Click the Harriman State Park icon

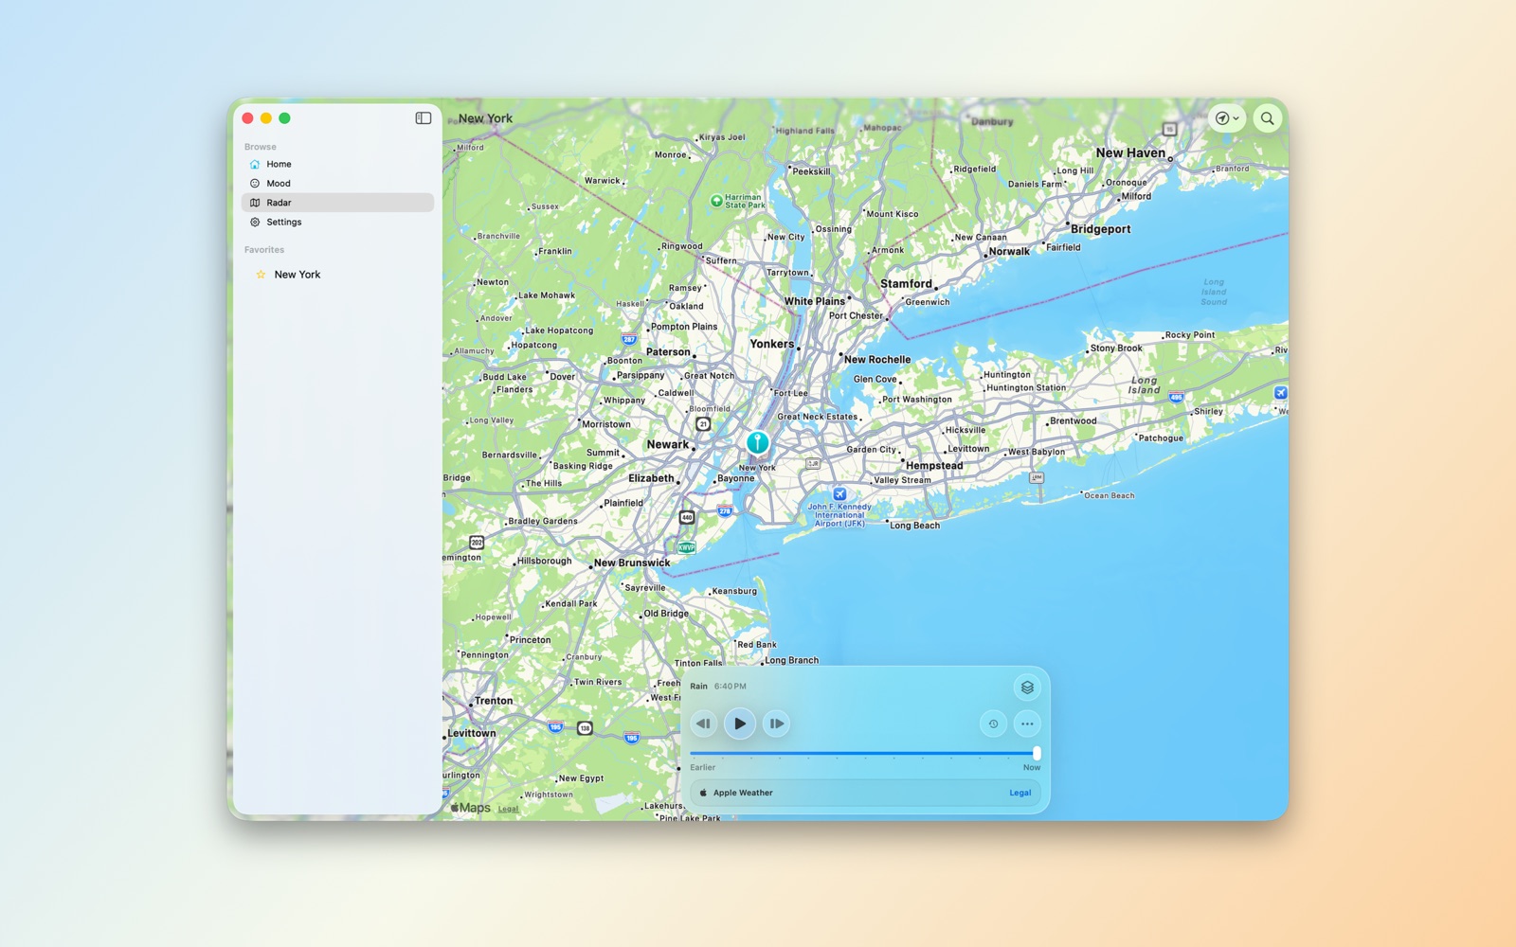pos(716,201)
